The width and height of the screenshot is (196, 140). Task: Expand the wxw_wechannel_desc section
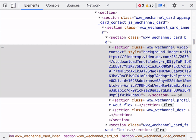(110, 110)
